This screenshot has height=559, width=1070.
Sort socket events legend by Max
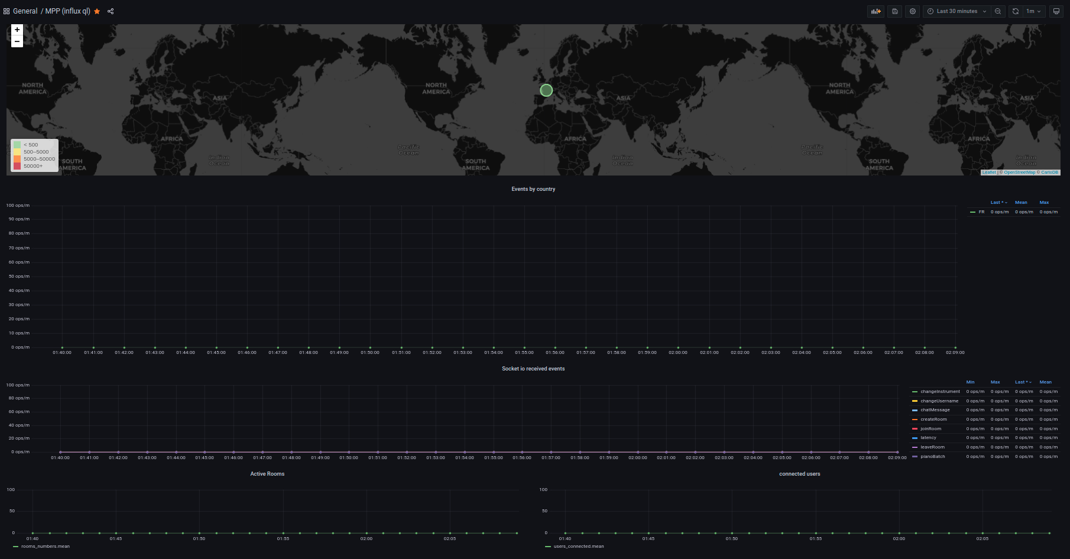pyautogui.click(x=996, y=382)
